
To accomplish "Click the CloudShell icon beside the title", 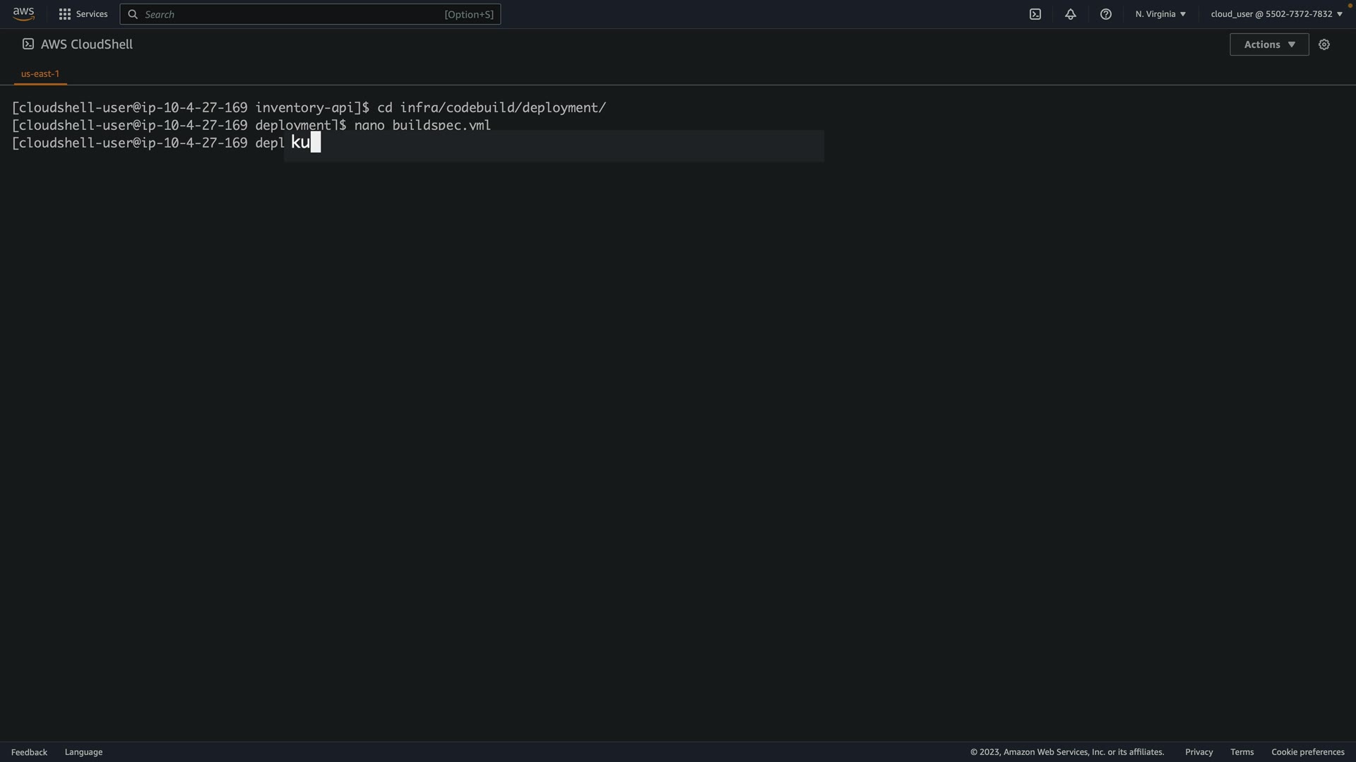I will (28, 44).
